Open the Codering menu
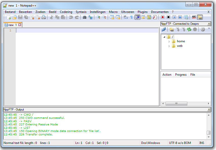This screenshot has height=150, width=216. click(x=66, y=12)
